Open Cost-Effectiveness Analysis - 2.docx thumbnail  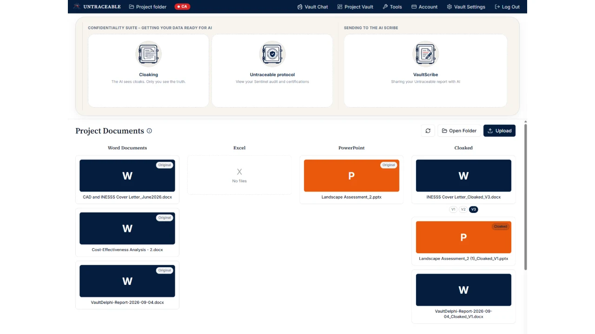pyautogui.click(x=127, y=228)
